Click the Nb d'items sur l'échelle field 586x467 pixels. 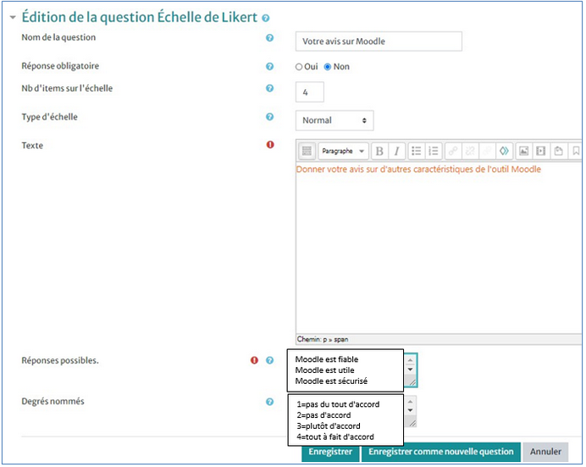pos(309,92)
